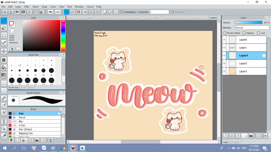Select the Blur brush
This screenshot has width=271, height=152.
35,121
